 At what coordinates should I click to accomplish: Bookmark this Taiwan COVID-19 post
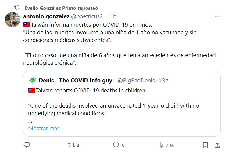[x=205, y=145]
